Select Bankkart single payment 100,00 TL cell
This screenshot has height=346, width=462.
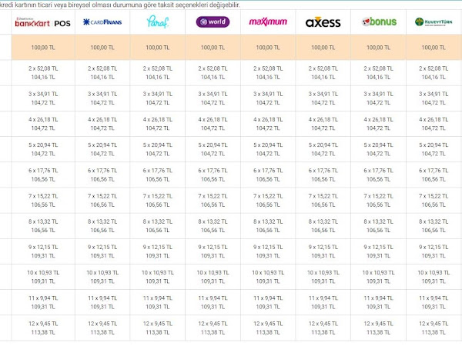pyautogui.click(x=43, y=48)
